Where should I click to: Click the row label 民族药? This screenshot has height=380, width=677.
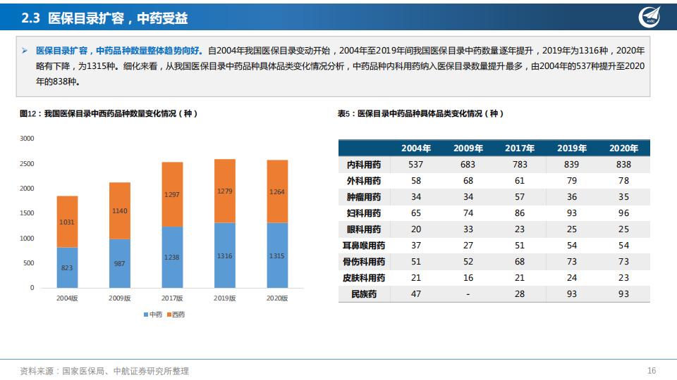click(364, 294)
